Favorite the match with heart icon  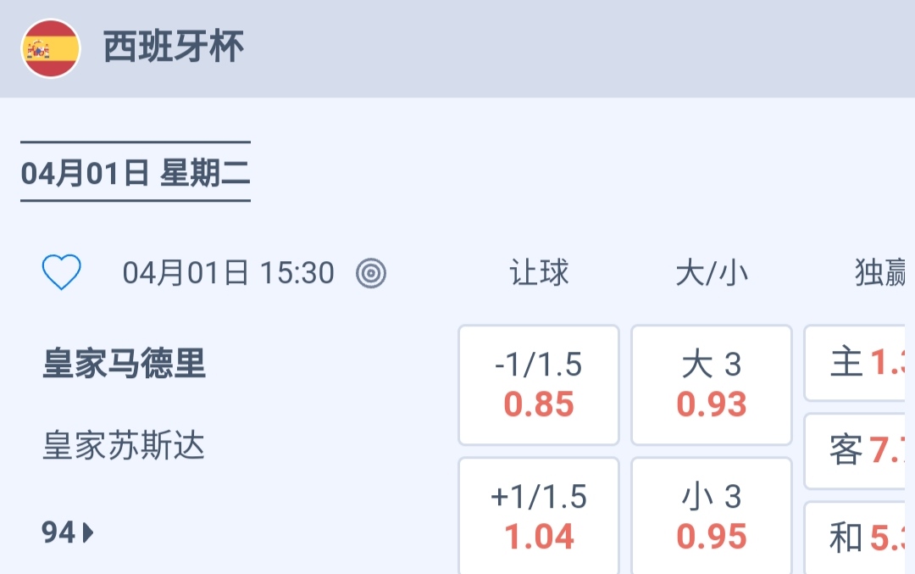pyautogui.click(x=62, y=273)
